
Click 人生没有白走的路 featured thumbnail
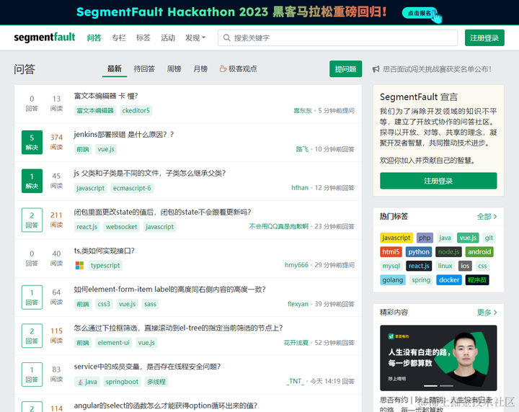pos(438,358)
